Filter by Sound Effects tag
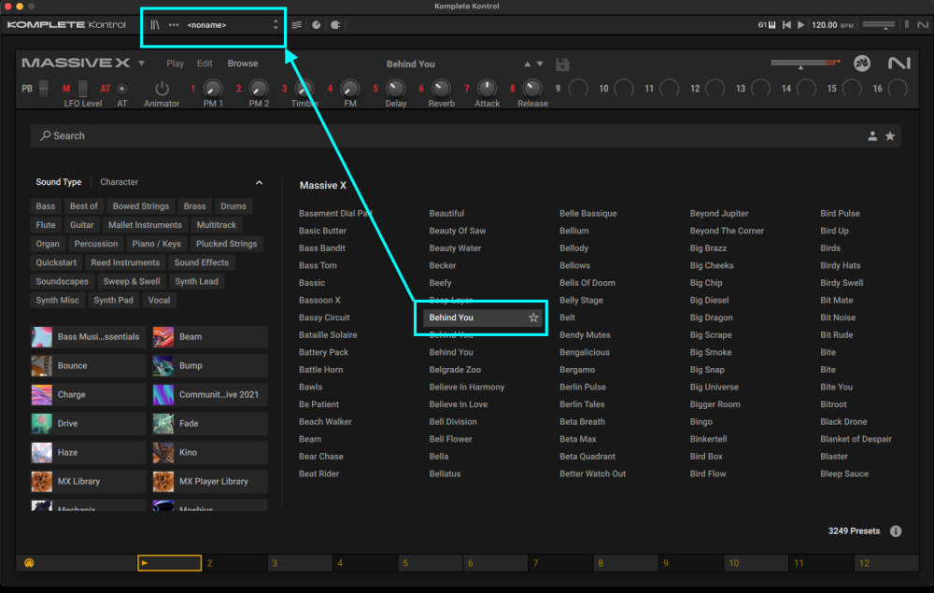 point(202,262)
